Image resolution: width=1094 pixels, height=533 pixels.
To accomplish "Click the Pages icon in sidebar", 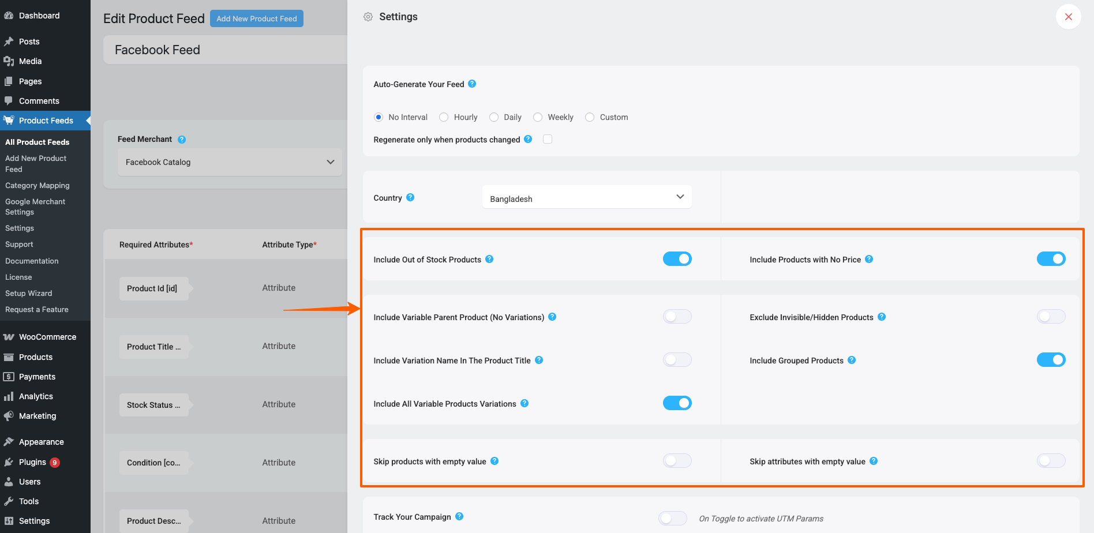I will (9, 81).
